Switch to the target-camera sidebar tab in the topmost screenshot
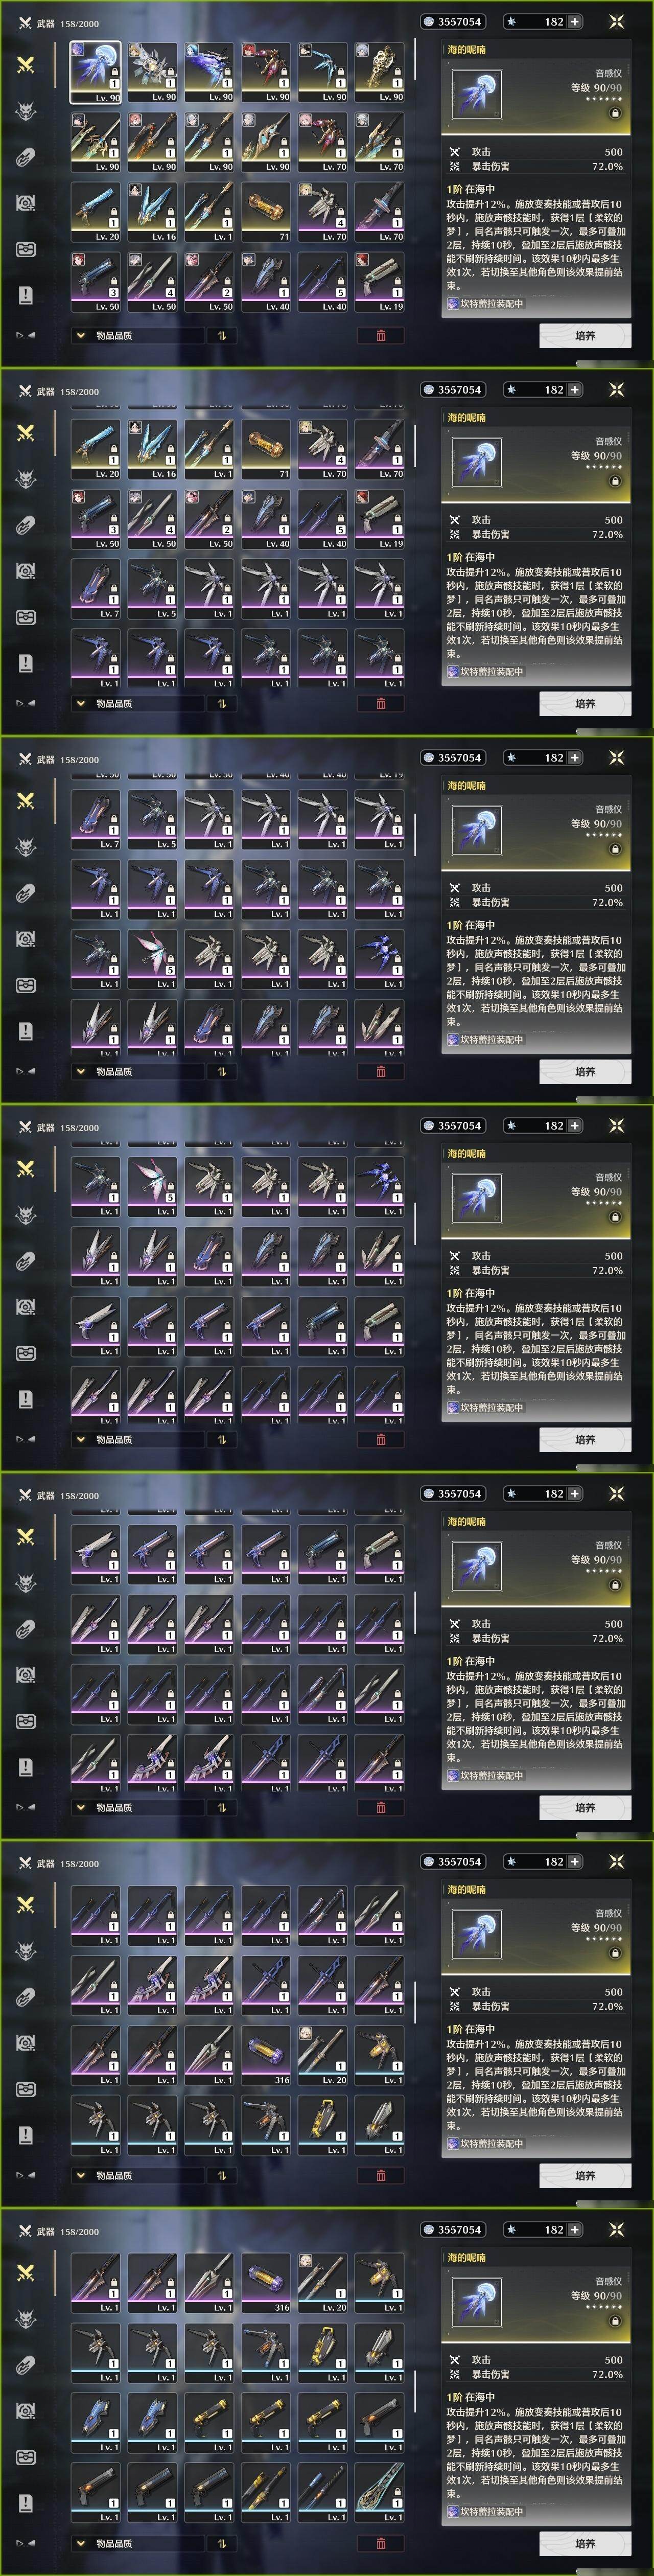The width and height of the screenshot is (654, 2576). 26,203
